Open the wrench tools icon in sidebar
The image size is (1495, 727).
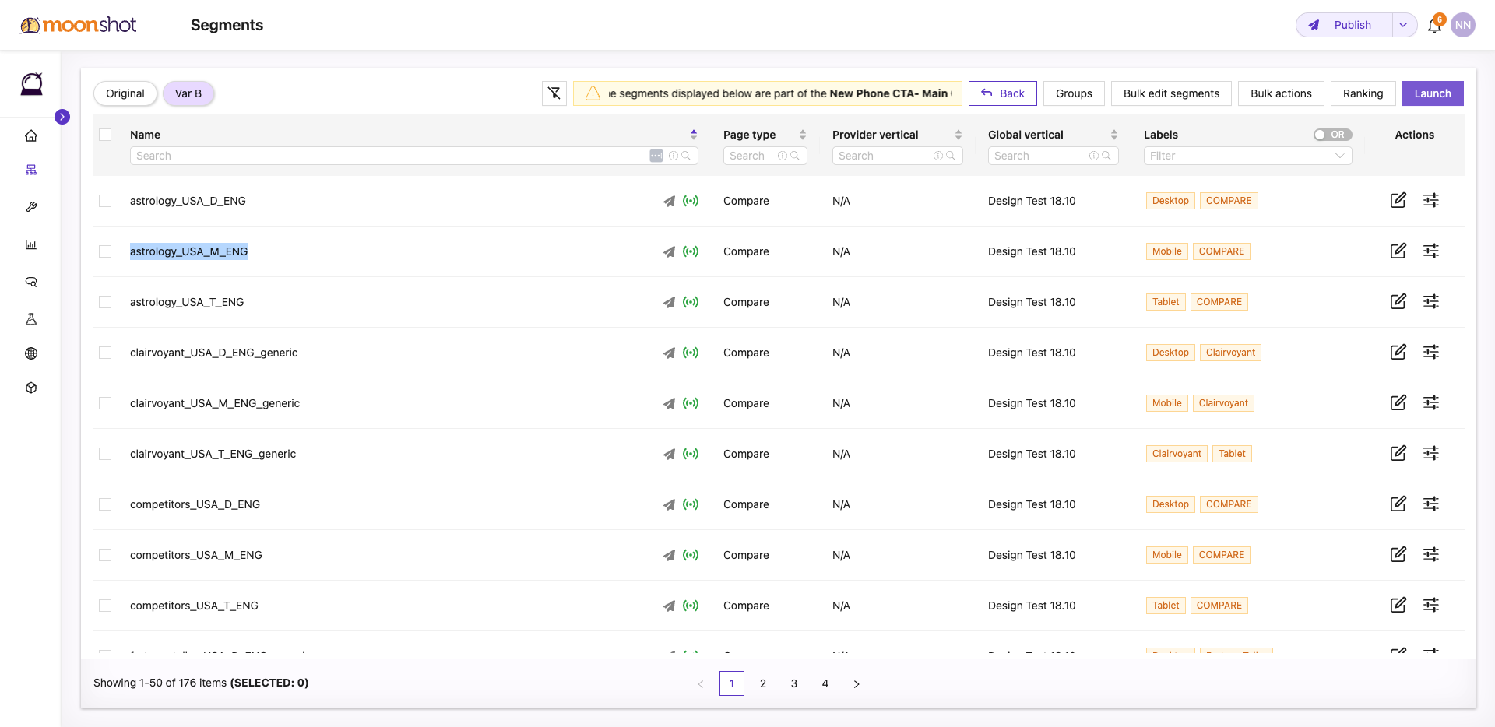coord(31,207)
